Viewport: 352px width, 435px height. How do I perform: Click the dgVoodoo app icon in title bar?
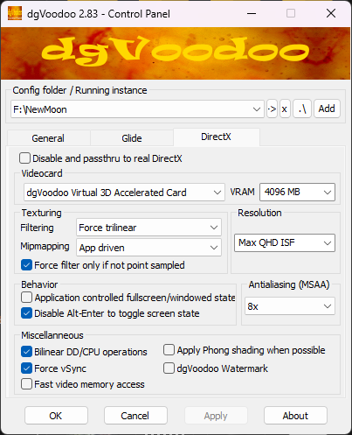pyautogui.click(x=15, y=13)
